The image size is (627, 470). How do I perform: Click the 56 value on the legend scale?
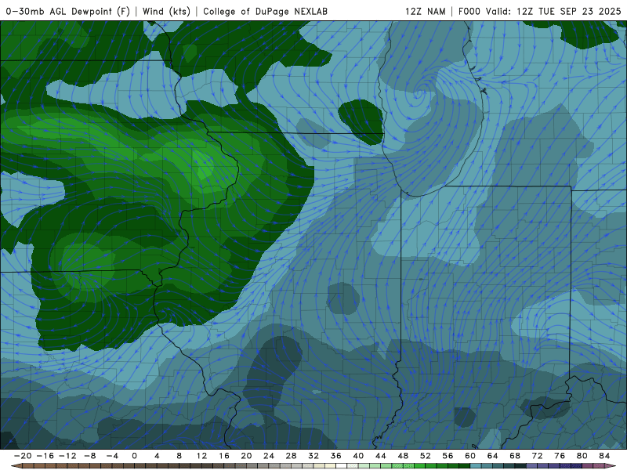(x=448, y=456)
